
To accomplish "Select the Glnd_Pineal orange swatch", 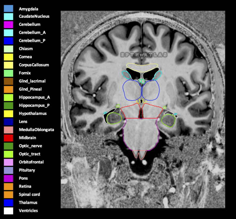I will point(8,89).
